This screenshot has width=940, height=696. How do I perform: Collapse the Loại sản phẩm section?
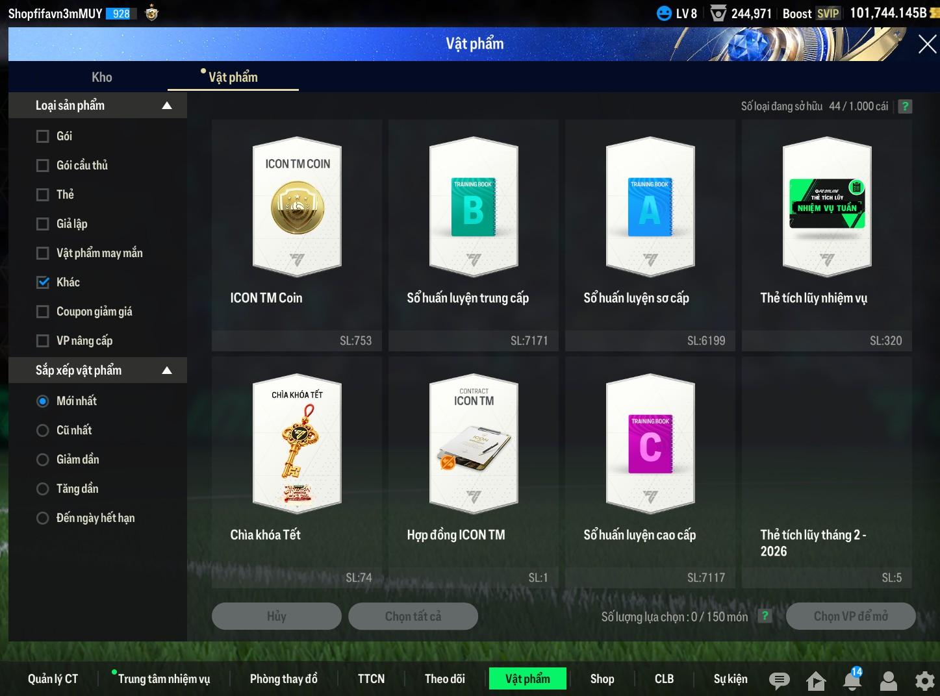(x=167, y=105)
